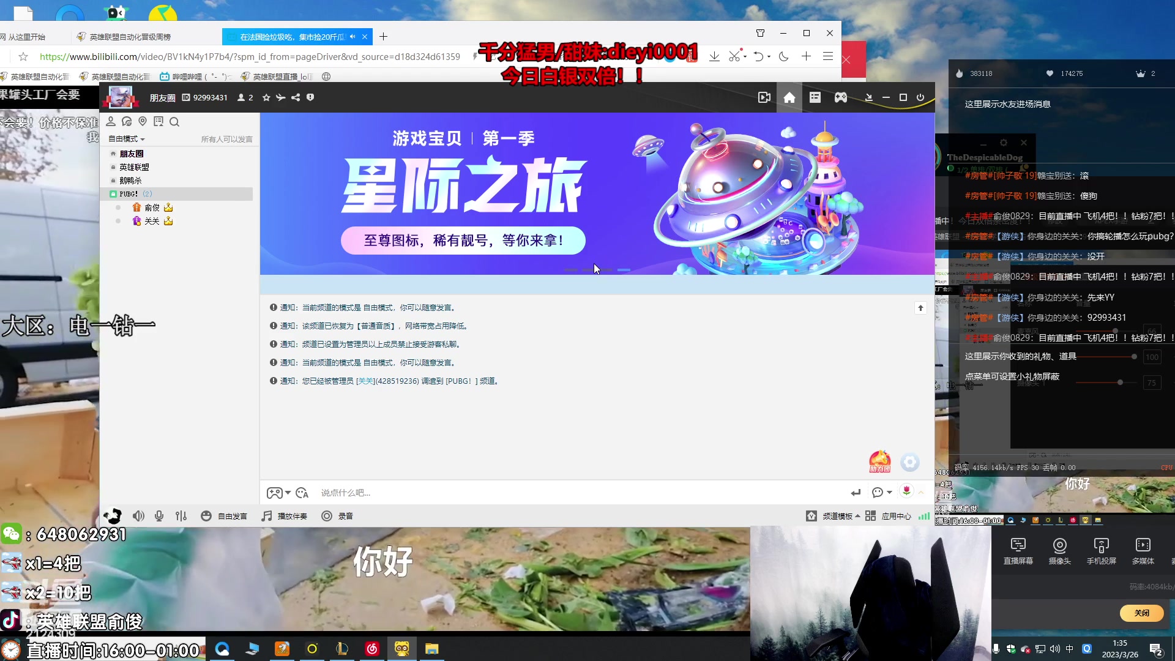Viewport: 1175px width, 661px height.
Task: Click the red 朋友圈 assistant floating icon
Action: tap(880, 461)
